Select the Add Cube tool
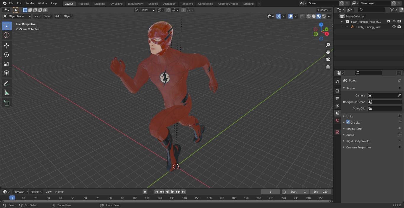This screenshot has height=208, width=404. [7, 103]
